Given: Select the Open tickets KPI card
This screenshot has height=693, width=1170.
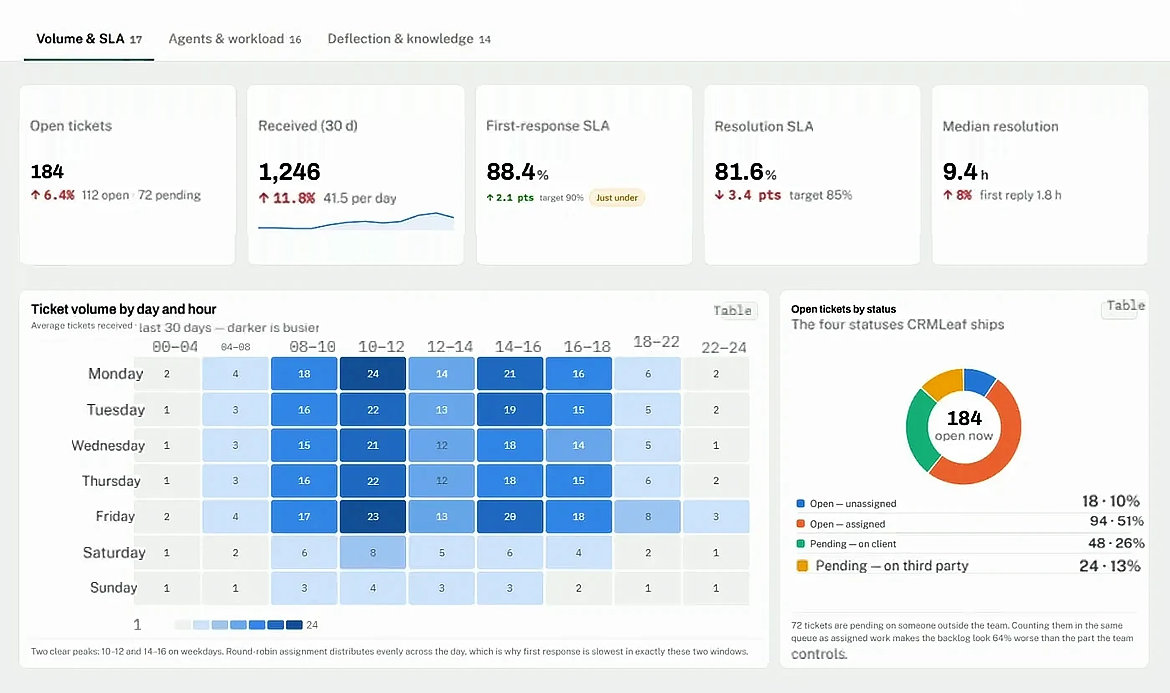Looking at the screenshot, I should click(x=127, y=175).
